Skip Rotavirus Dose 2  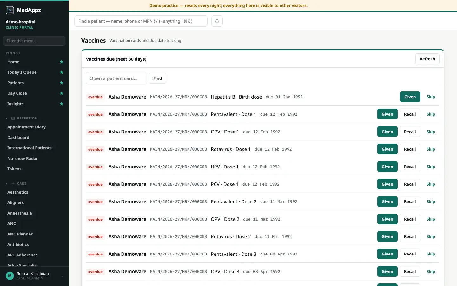click(431, 237)
